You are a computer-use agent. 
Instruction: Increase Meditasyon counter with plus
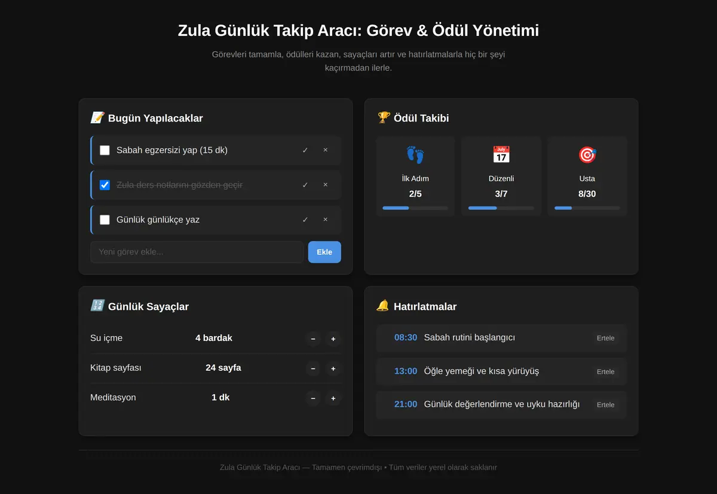click(333, 398)
